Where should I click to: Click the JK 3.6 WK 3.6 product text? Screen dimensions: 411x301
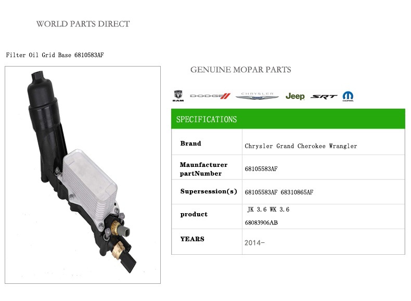(268, 210)
